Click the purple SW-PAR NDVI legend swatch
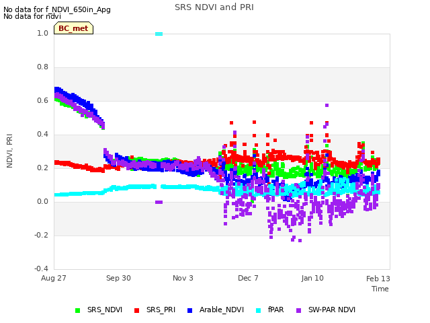 click(298, 310)
